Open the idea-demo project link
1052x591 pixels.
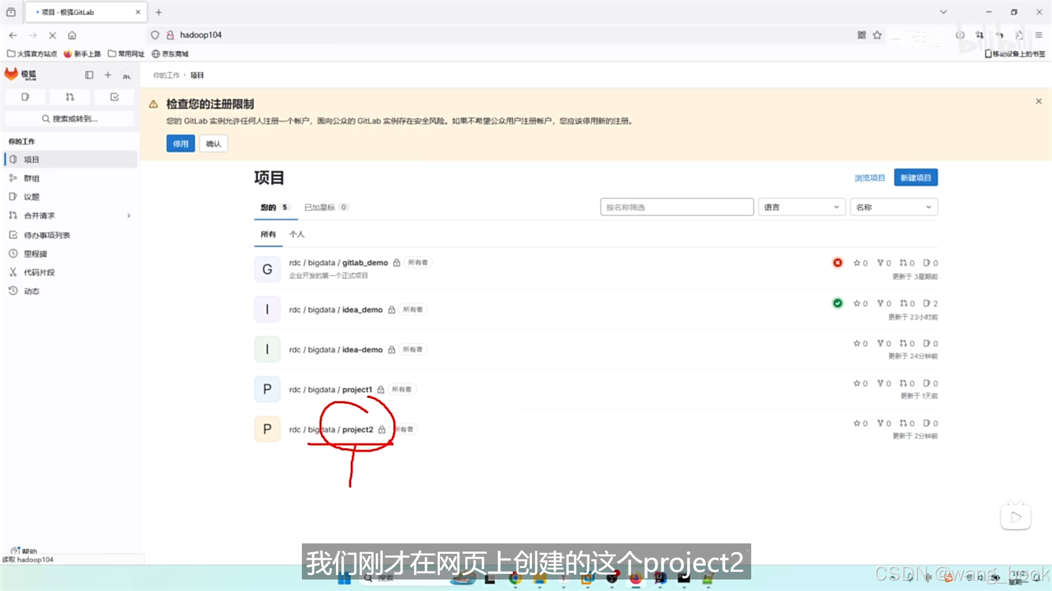(336, 350)
